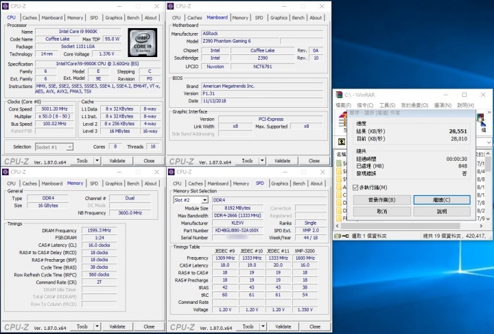
Task: Click the WinRAR books icon in the title bar
Action: pos(339,95)
